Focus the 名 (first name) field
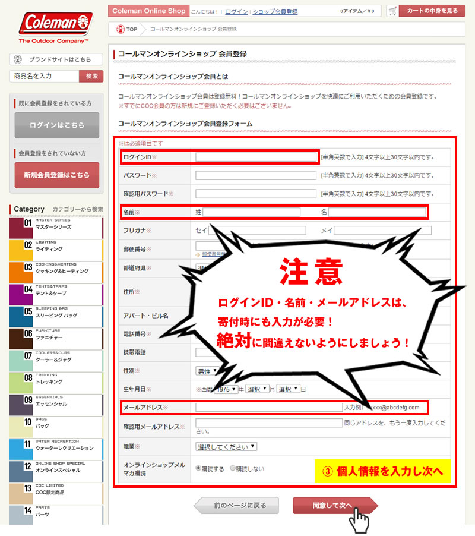 point(377,212)
